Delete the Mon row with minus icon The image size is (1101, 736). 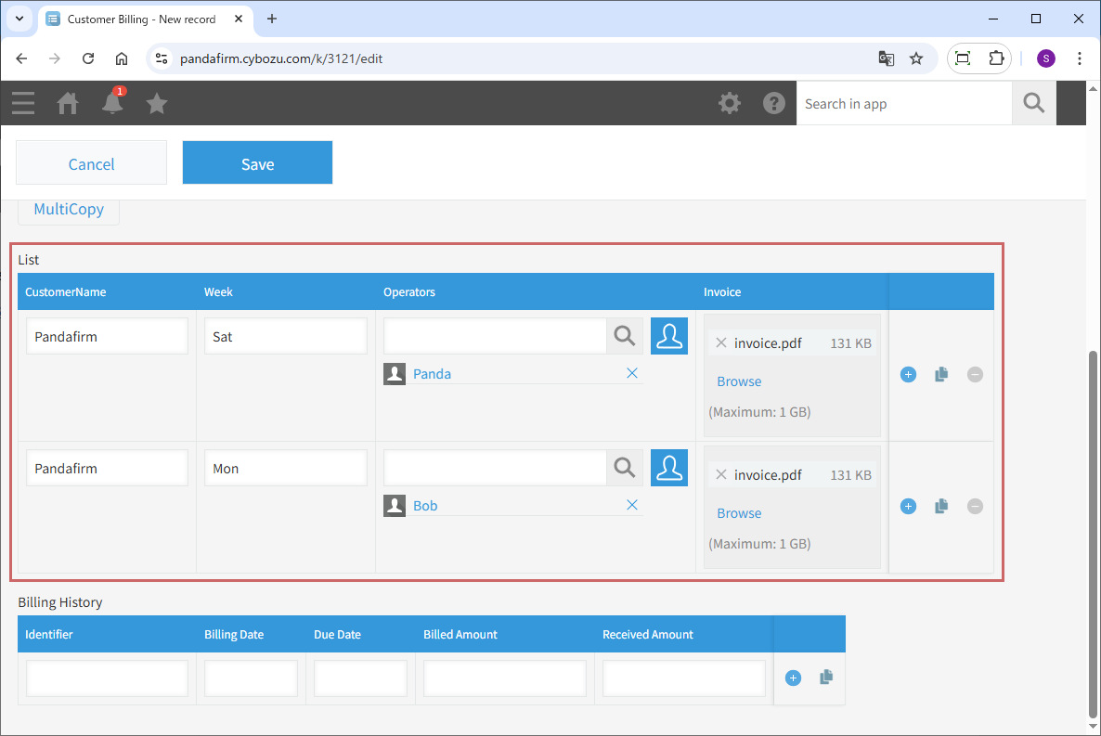click(975, 507)
